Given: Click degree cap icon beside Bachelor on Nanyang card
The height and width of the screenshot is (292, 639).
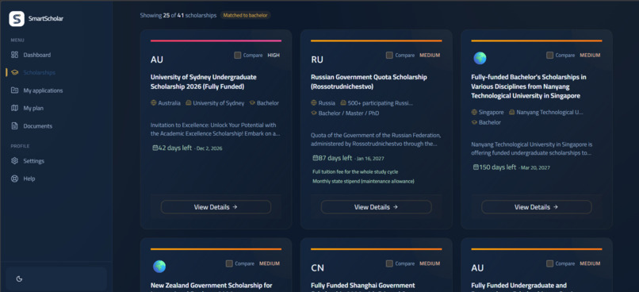Looking at the screenshot, I should click(474, 122).
